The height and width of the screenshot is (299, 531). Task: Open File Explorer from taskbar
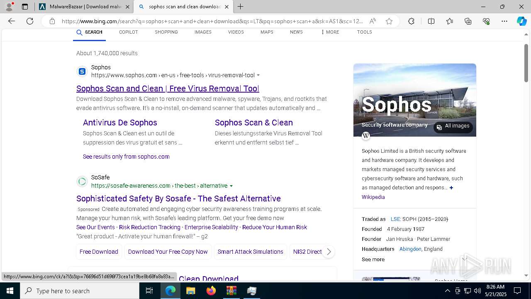(x=190, y=291)
